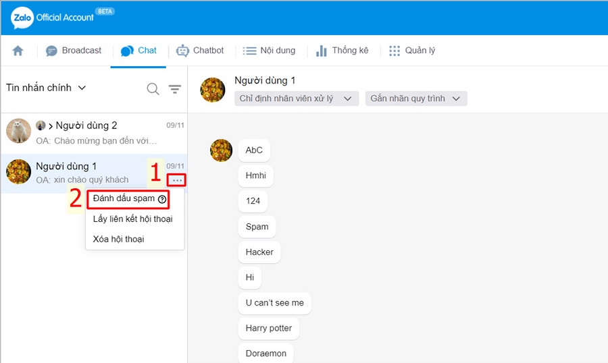Go to the Home icon
The width and height of the screenshot is (608, 363).
pos(18,51)
